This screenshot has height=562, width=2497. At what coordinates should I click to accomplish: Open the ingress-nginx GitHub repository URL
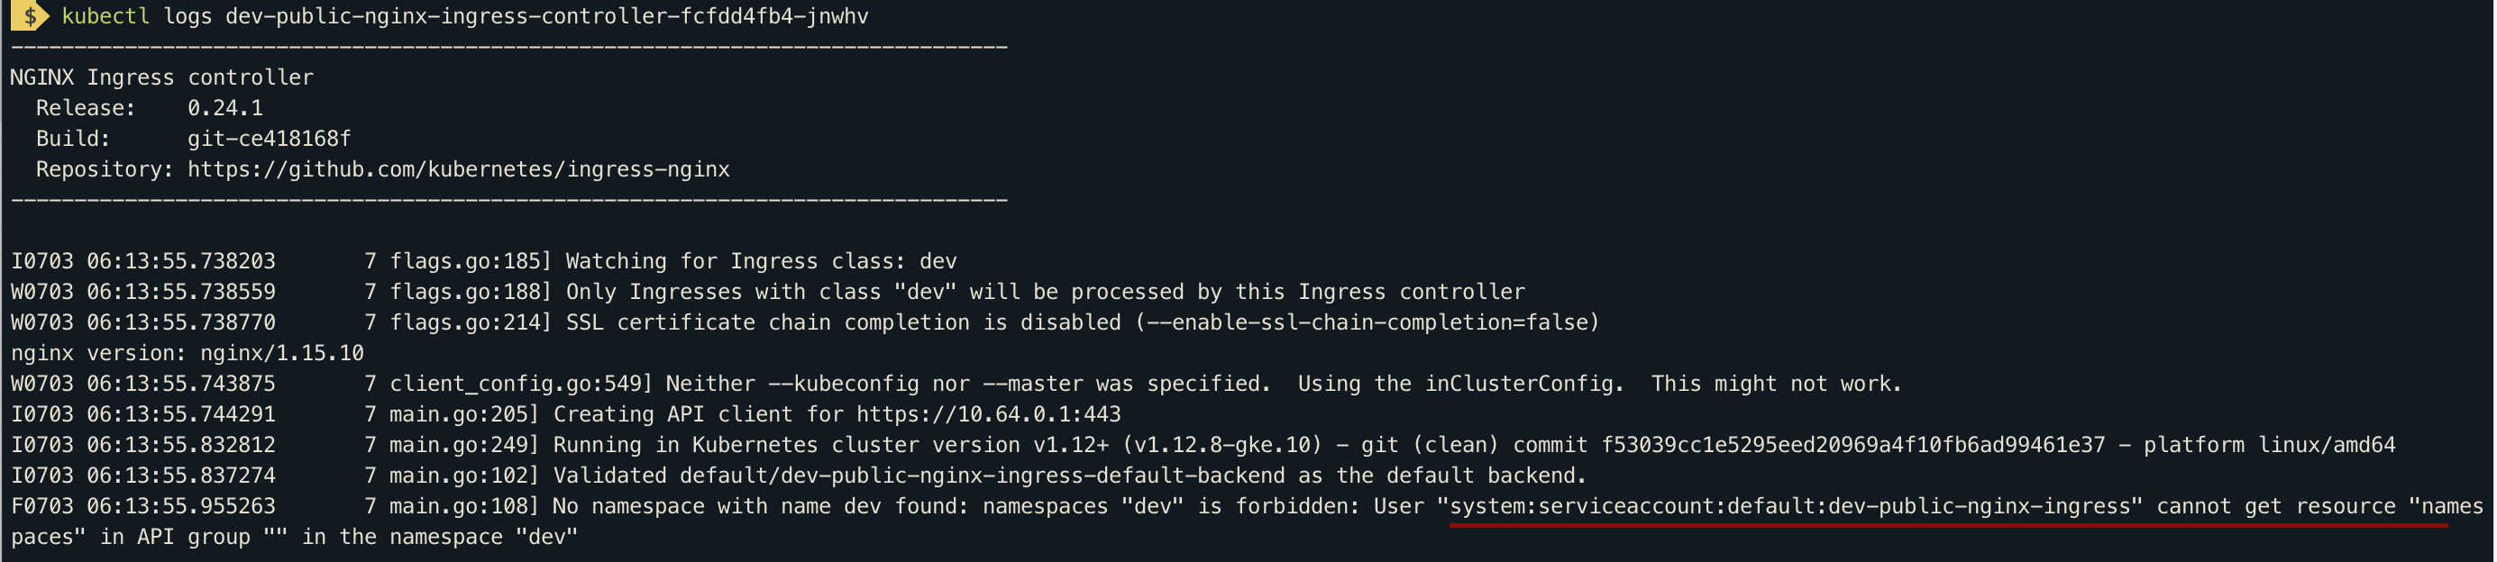coord(459,169)
